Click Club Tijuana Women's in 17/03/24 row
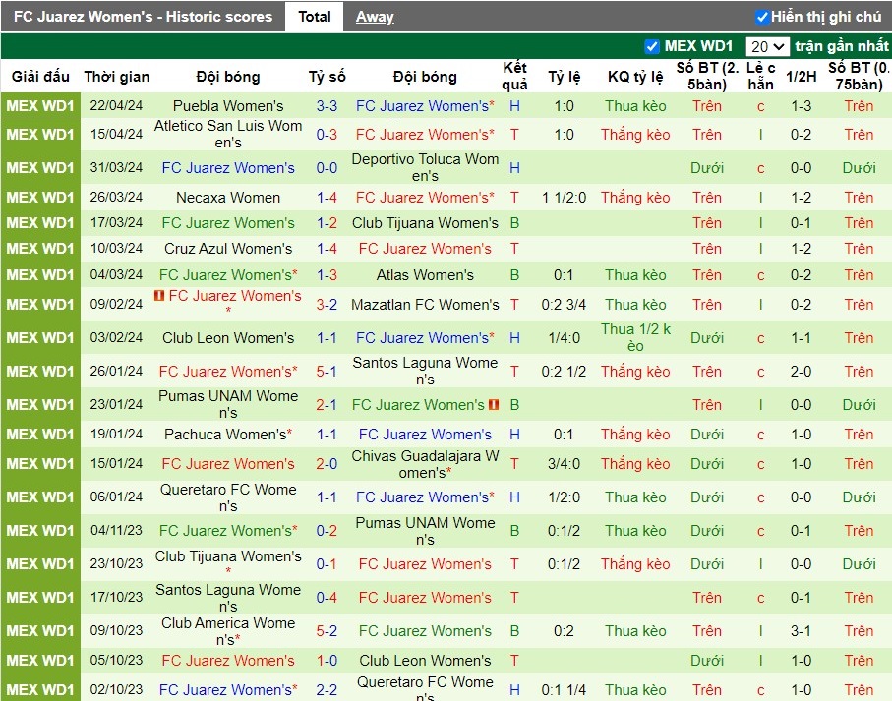Viewport: 892px width, 701px height. click(x=425, y=223)
